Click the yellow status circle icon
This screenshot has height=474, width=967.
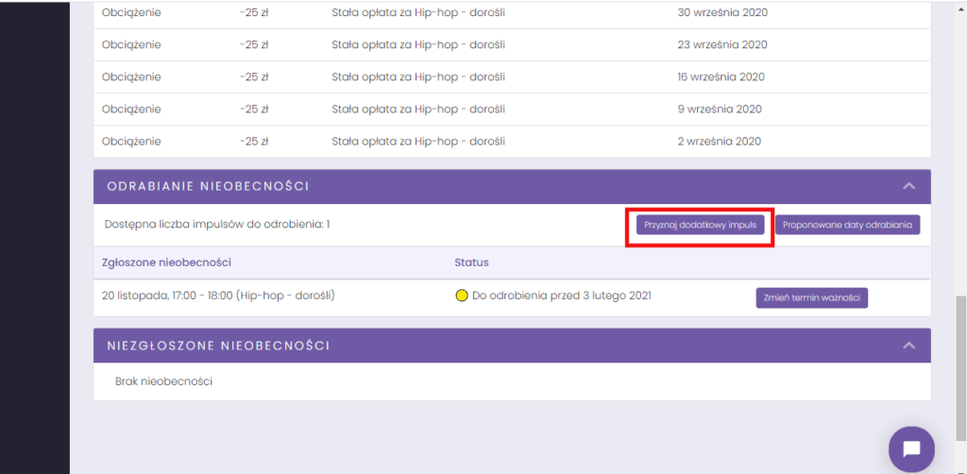tap(461, 296)
